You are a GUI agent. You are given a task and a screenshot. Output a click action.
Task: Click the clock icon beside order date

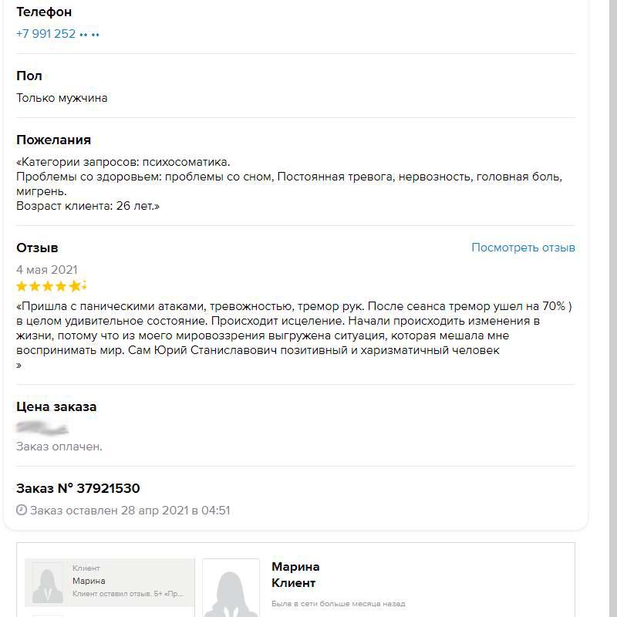(22, 511)
